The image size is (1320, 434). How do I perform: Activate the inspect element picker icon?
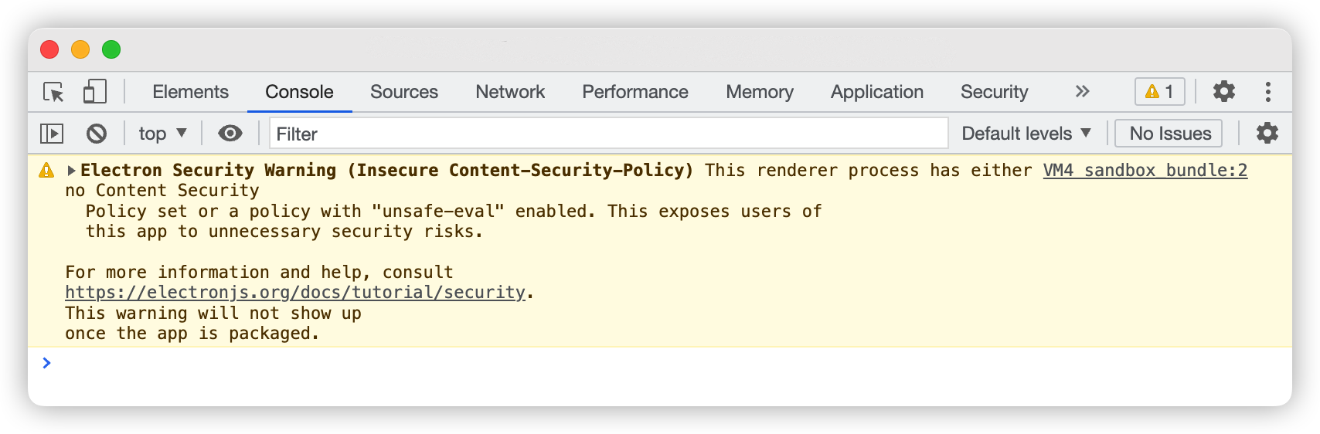tap(53, 92)
